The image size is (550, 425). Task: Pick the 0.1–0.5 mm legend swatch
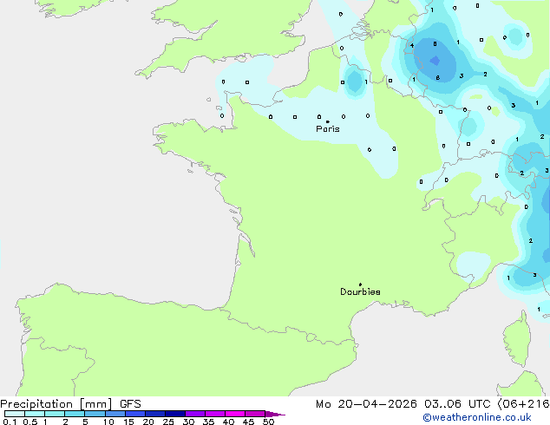point(15,414)
